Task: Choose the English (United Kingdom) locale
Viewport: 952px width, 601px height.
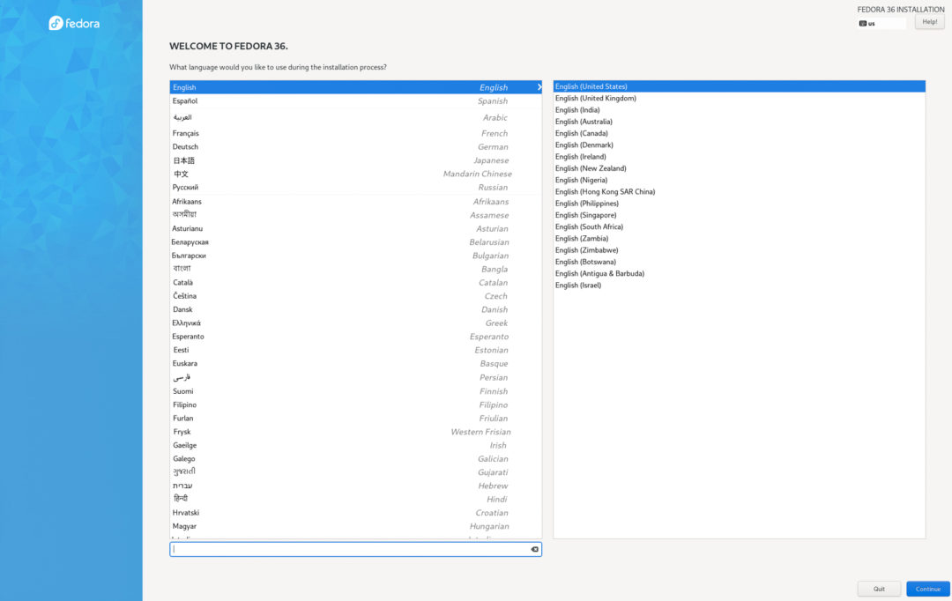Action: pyautogui.click(x=739, y=99)
